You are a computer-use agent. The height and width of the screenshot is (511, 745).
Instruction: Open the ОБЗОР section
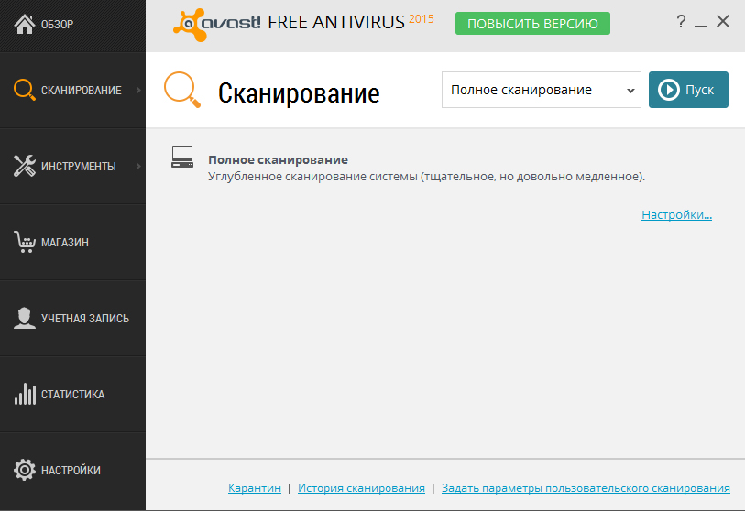pyautogui.click(x=57, y=25)
